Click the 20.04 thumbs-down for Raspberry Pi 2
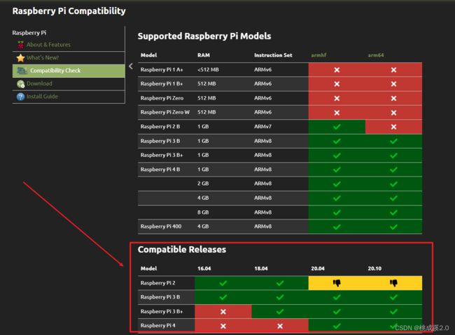455x335 pixels. (x=337, y=282)
